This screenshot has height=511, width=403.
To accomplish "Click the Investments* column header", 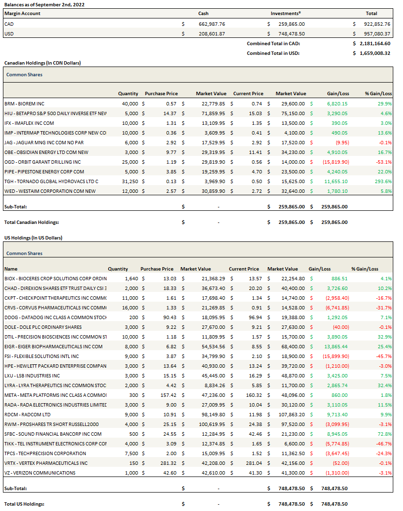I will click(x=285, y=14).
